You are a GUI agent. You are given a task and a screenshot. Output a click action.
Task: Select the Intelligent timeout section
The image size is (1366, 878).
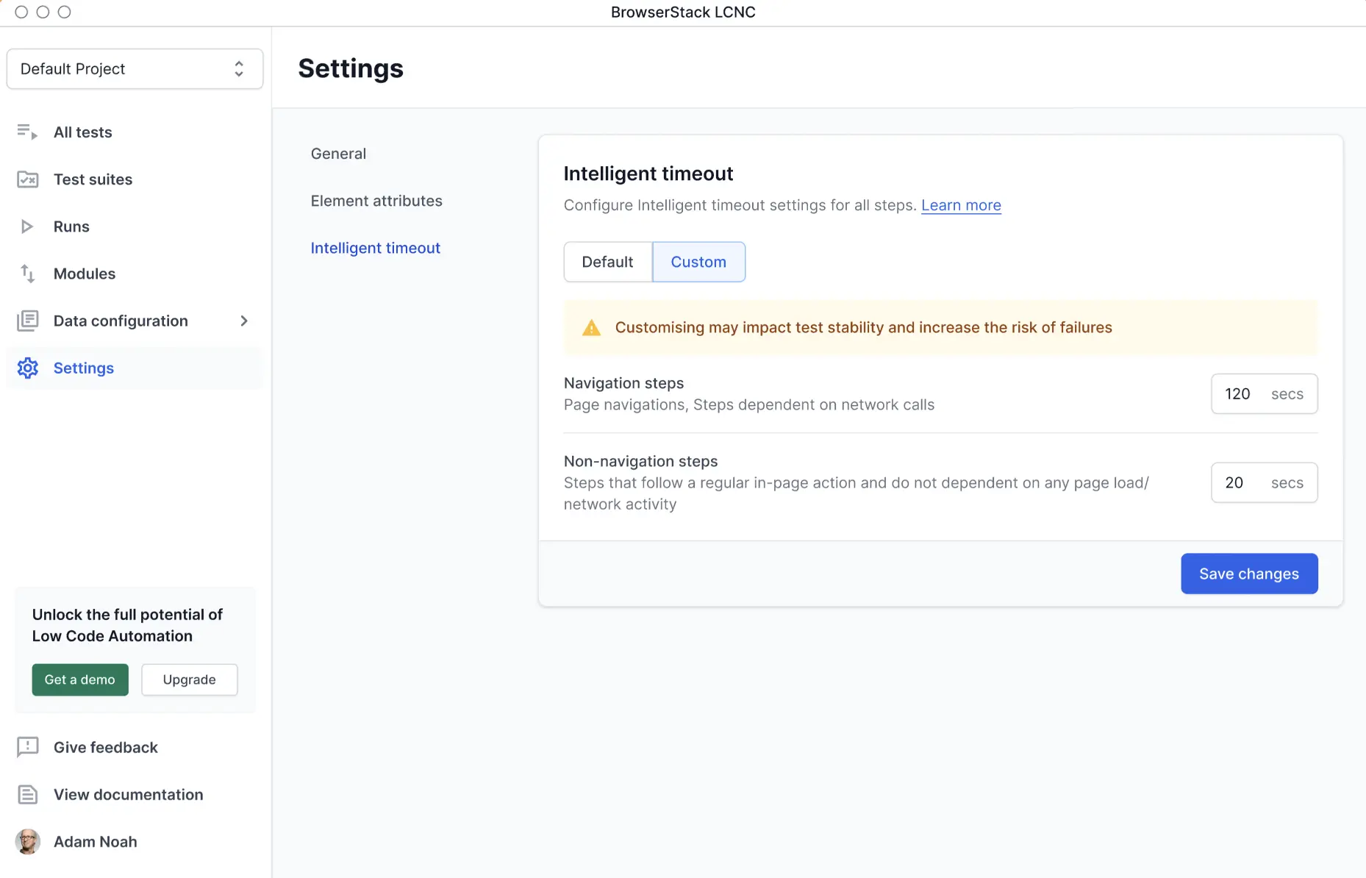pyautogui.click(x=375, y=249)
